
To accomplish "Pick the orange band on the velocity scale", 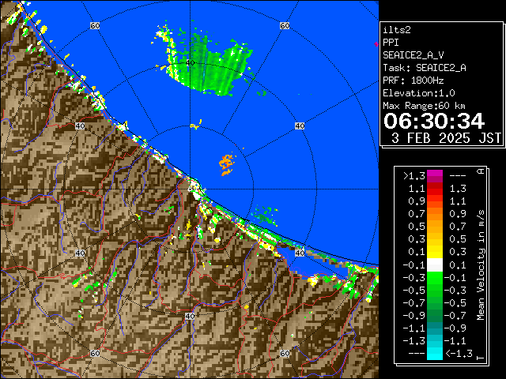I will [x=435, y=216].
